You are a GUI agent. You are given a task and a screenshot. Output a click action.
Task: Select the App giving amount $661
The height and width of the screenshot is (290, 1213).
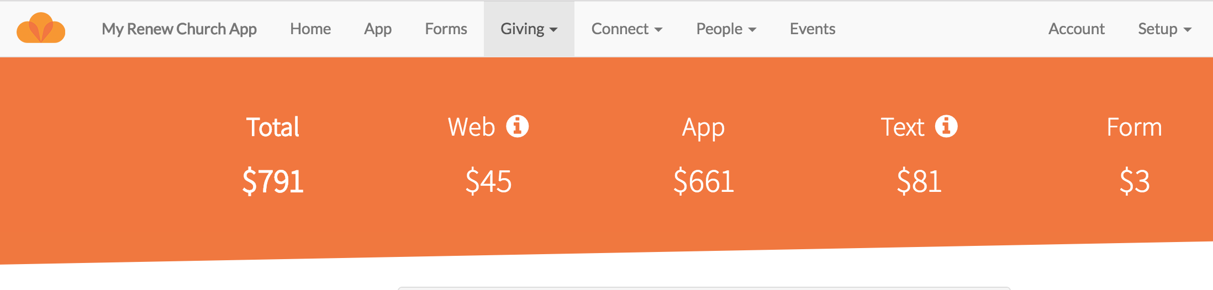(x=704, y=181)
